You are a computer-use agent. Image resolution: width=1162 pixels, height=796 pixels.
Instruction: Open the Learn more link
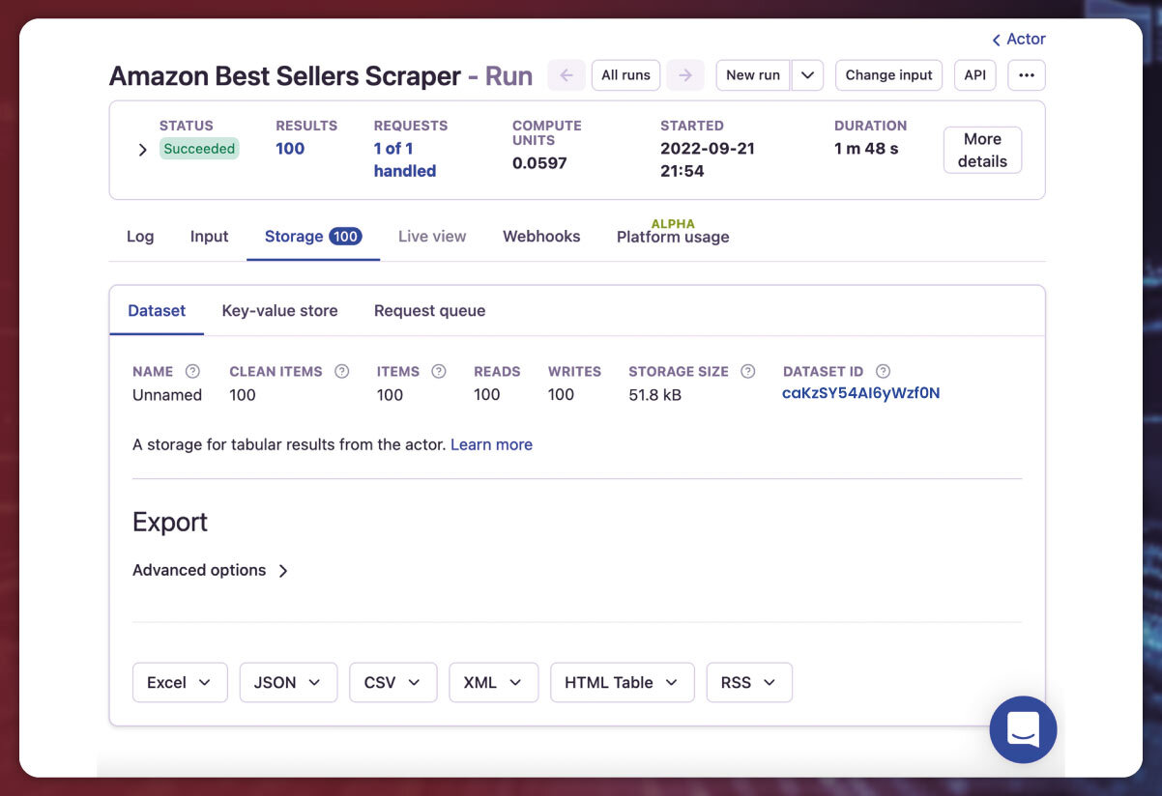pyautogui.click(x=491, y=444)
